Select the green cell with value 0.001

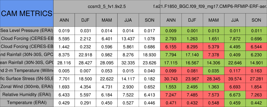192,30
